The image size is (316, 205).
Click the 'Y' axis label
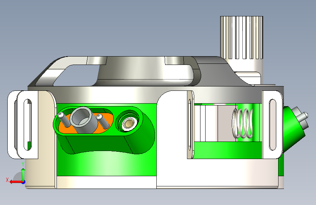point(23,164)
